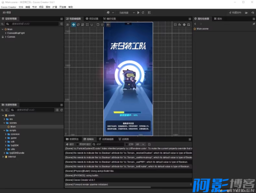Viewport: 256px width, 193px height.
Task: Select the Move tool in the scene toolbar
Action: click(x=73, y=25)
